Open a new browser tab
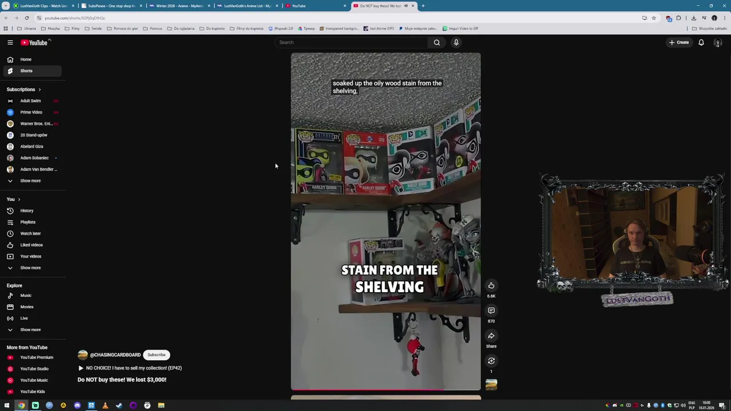 [x=423, y=6]
